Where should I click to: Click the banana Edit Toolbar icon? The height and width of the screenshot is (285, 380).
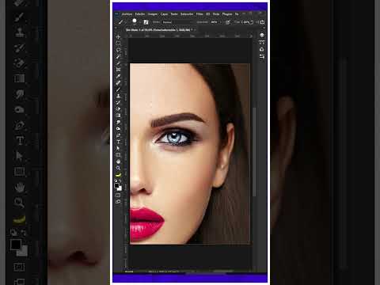[118, 175]
